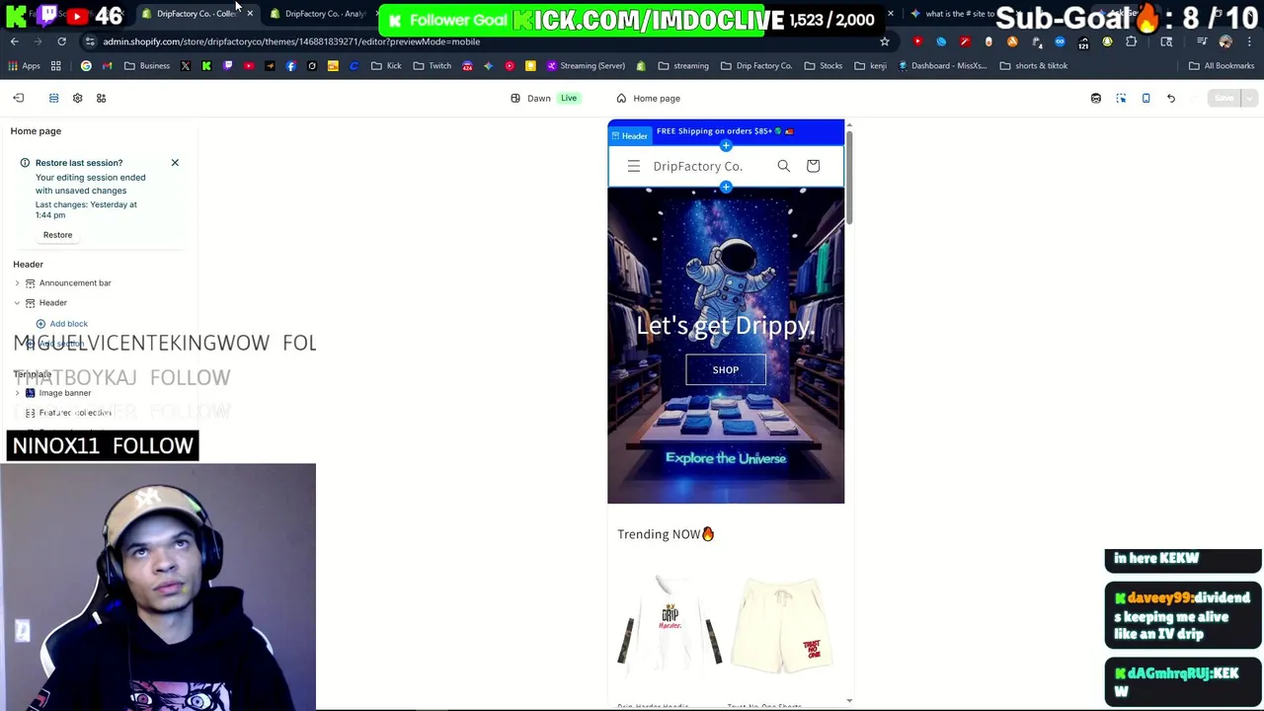Open the Chrome extensions puzzle icon
Image resolution: width=1264 pixels, height=711 pixels.
click(1131, 41)
